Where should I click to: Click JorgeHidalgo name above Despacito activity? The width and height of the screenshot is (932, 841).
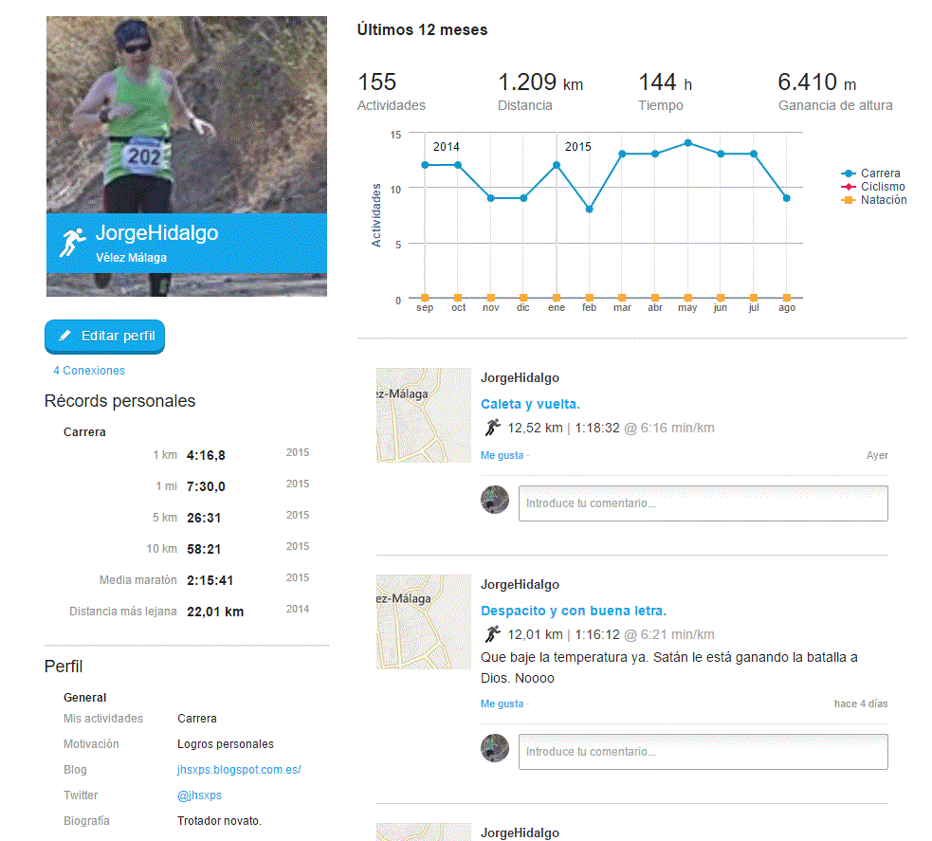(520, 585)
